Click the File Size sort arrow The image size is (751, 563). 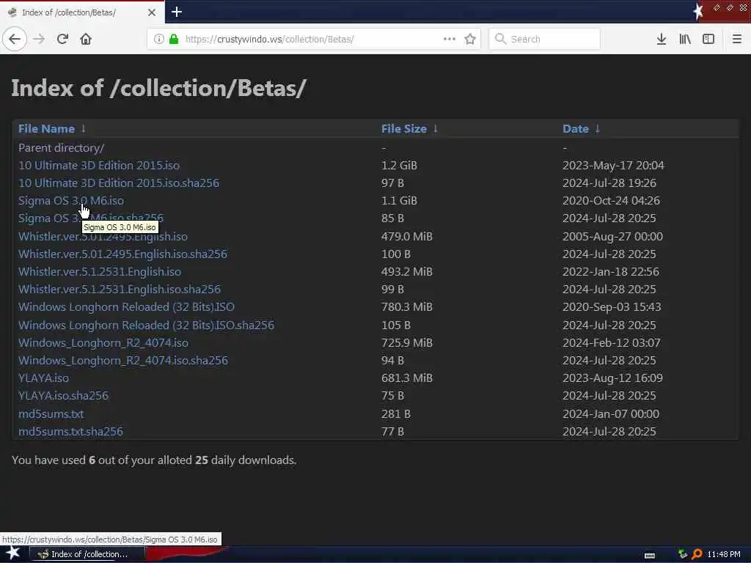pos(436,128)
